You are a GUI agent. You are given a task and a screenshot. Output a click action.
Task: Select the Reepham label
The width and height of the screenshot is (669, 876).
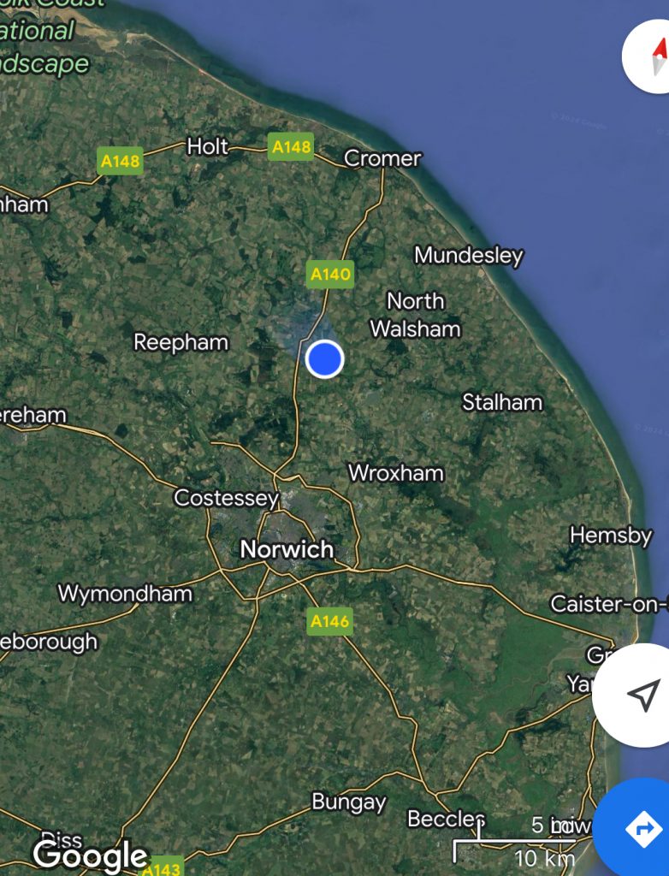click(x=181, y=342)
